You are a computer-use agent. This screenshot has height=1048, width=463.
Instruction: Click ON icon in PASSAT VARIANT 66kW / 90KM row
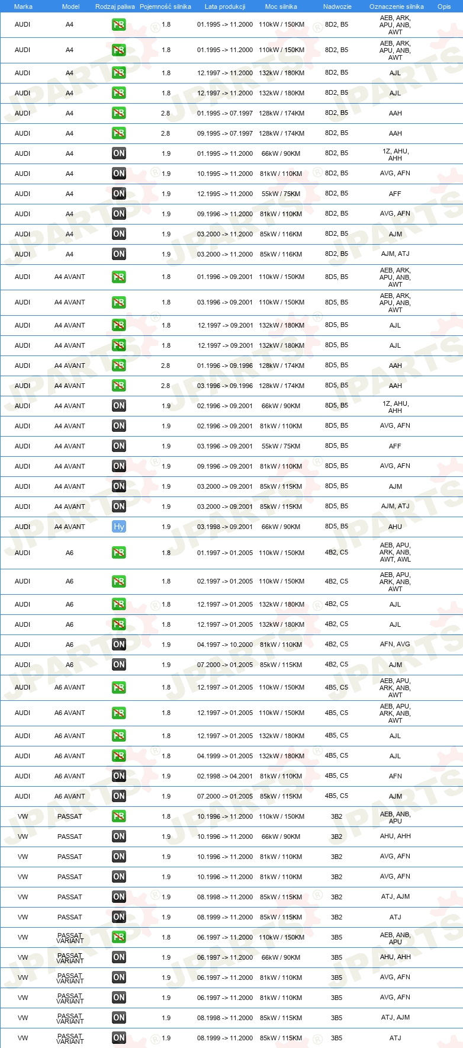(x=119, y=957)
